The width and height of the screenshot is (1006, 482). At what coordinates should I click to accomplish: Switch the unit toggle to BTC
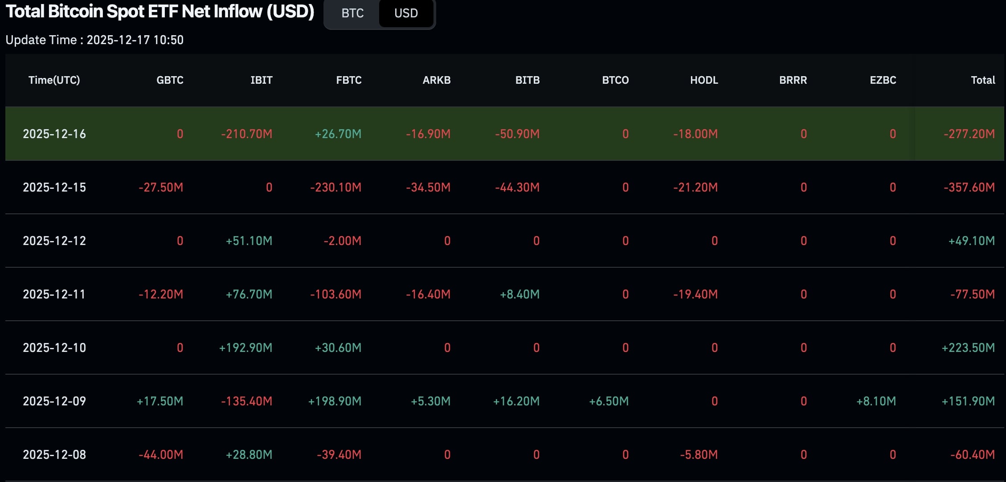point(352,13)
